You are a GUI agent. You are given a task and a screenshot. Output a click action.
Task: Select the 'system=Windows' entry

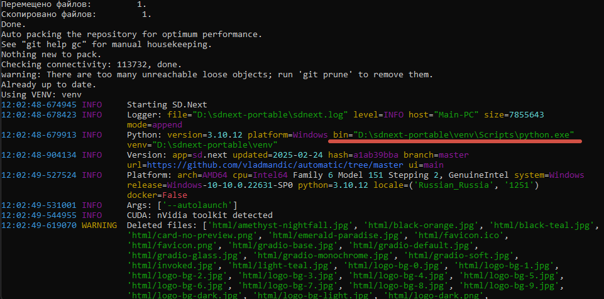[549, 175]
